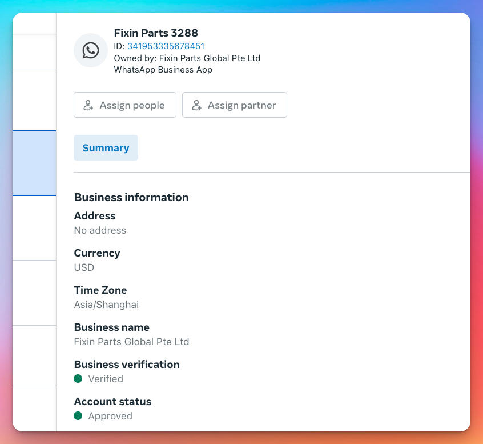Click the Business information heading
The image size is (483, 444).
click(x=131, y=197)
